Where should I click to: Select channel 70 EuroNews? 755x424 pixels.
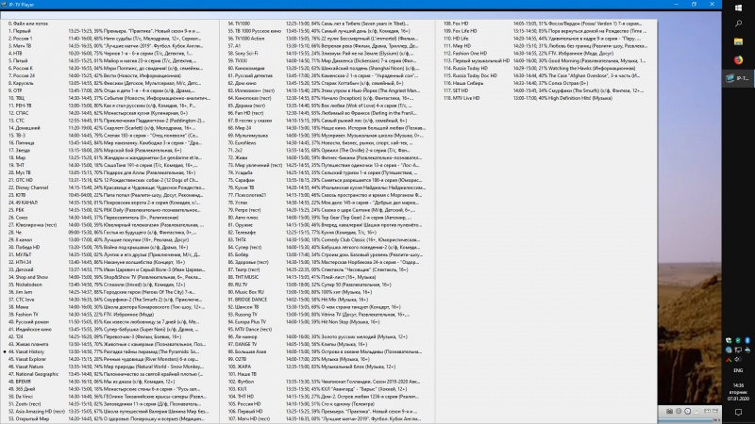243,143
